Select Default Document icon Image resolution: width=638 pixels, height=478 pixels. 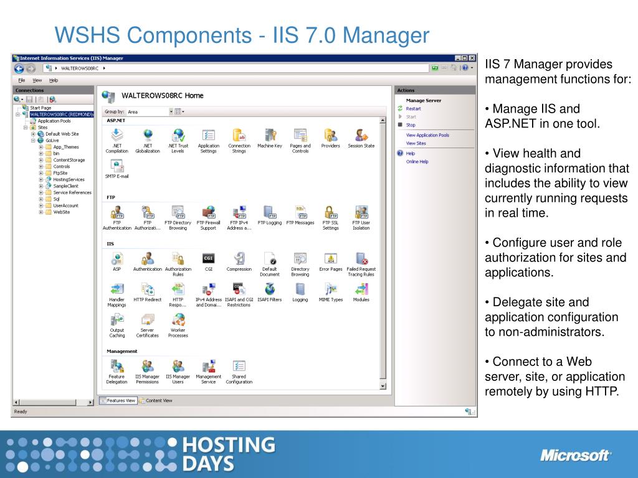tap(269, 264)
